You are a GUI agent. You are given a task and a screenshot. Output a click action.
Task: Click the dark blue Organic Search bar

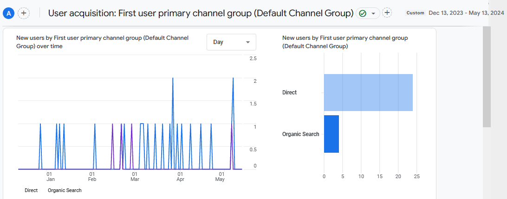pos(331,134)
